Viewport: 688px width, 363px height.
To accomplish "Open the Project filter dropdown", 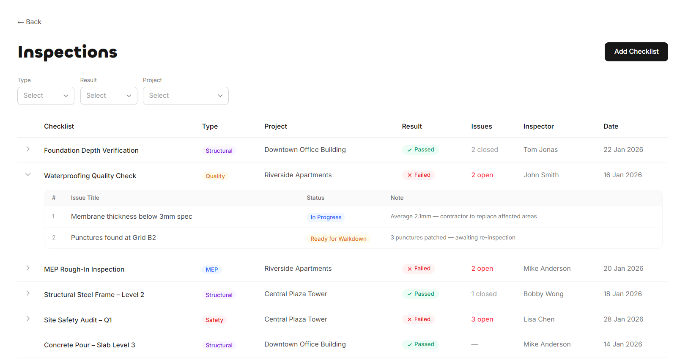I will point(186,96).
